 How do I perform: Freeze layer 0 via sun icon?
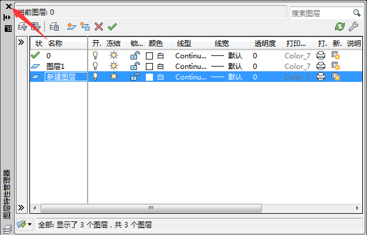tap(114, 55)
